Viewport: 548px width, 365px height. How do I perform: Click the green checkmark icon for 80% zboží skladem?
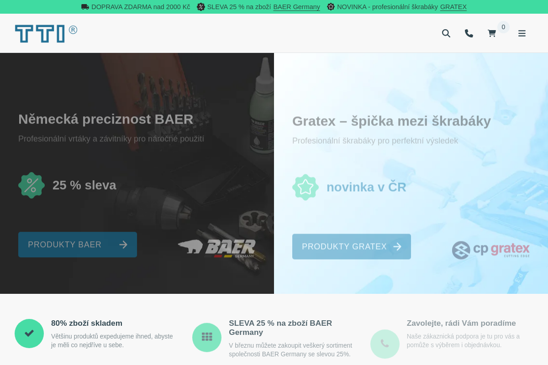click(x=29, y=334)
